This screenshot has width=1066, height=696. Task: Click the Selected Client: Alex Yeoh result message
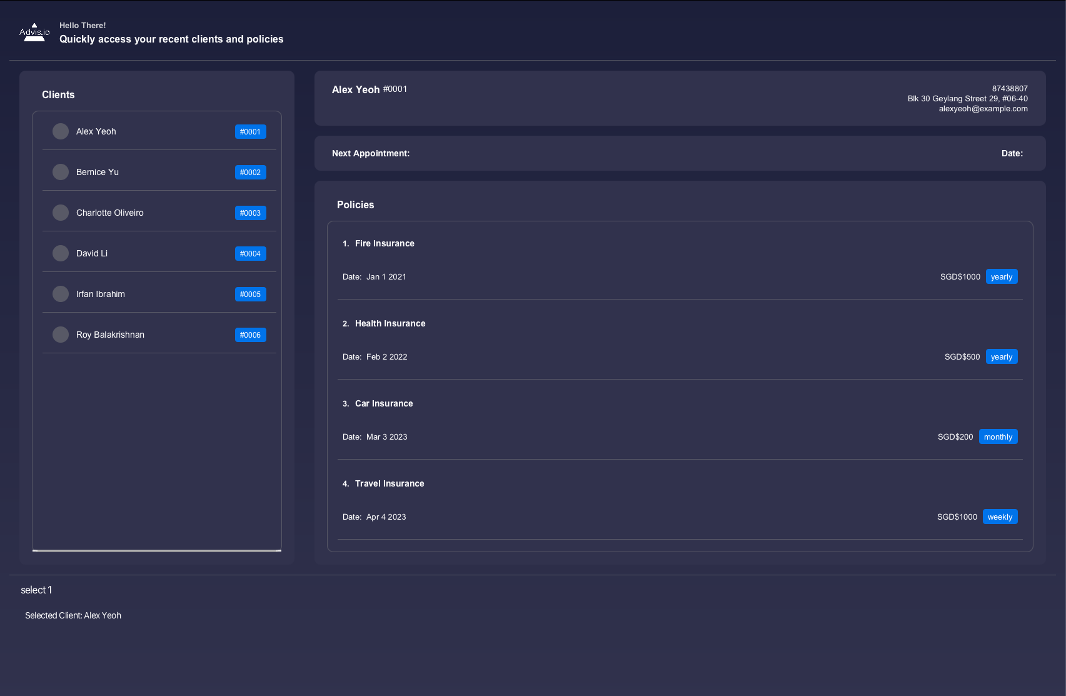[x=73, y=615]
